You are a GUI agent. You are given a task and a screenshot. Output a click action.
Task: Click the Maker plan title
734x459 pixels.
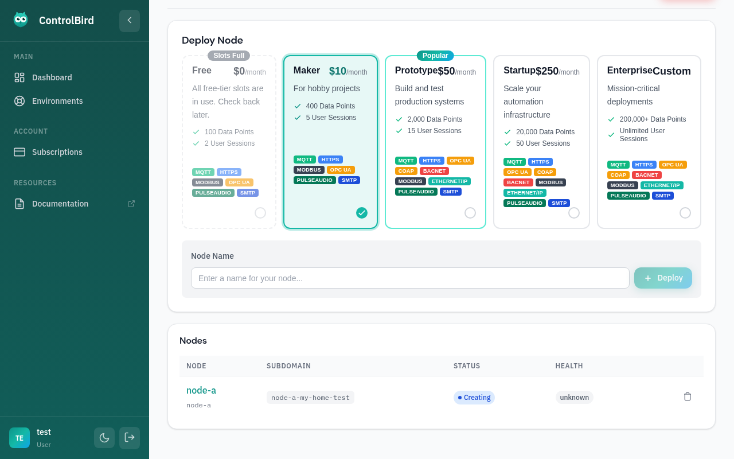(x=307, y=71)
